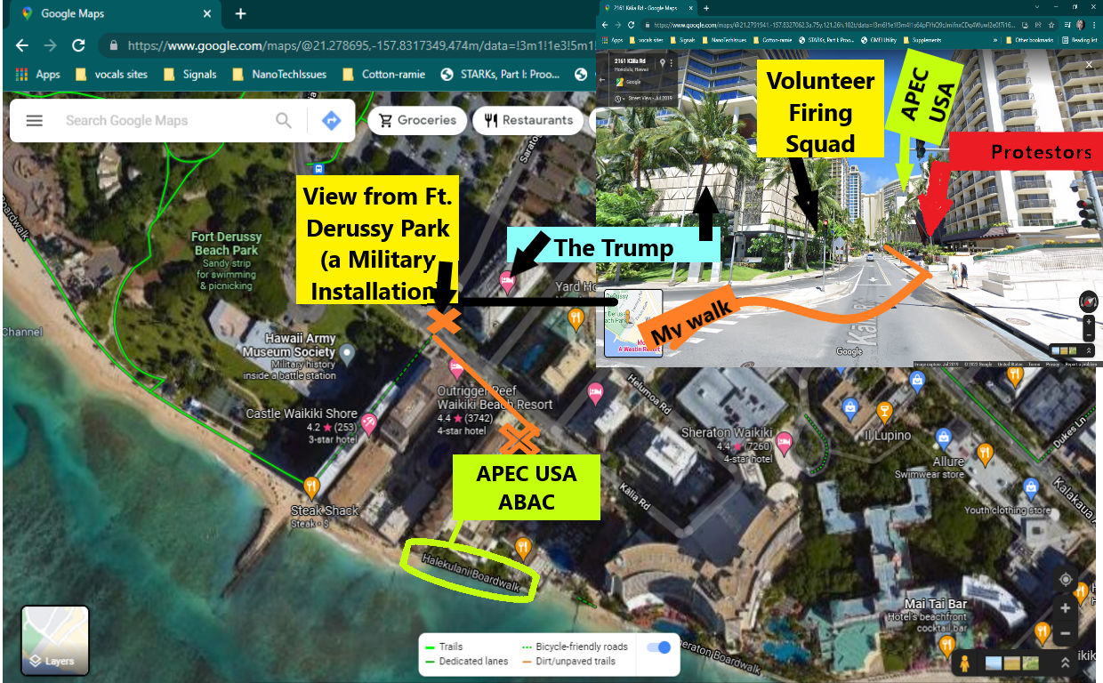Click the Il Lupino cocktail pin
The height and width of the screenshot is (683, 1103).
click(884, 412)
